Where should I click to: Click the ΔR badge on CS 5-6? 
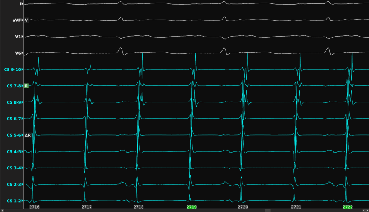(28, 135)
